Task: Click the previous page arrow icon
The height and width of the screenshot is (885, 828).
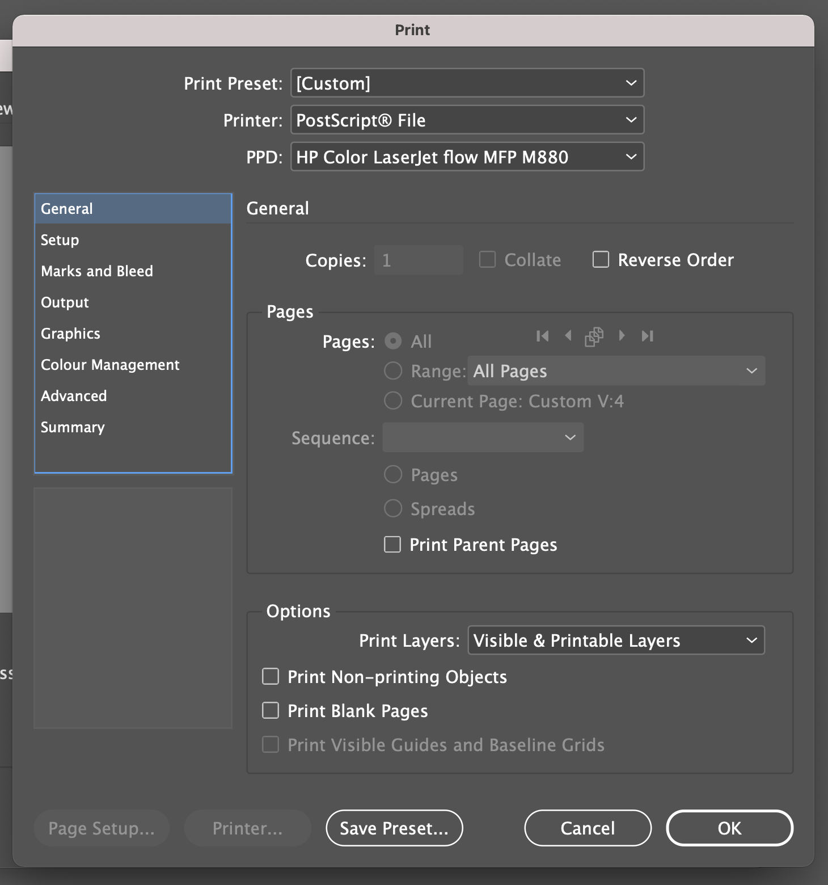Action: (568, 336)
